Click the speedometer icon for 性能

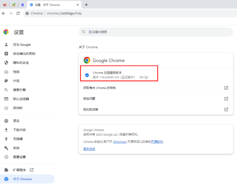(6, 72)
